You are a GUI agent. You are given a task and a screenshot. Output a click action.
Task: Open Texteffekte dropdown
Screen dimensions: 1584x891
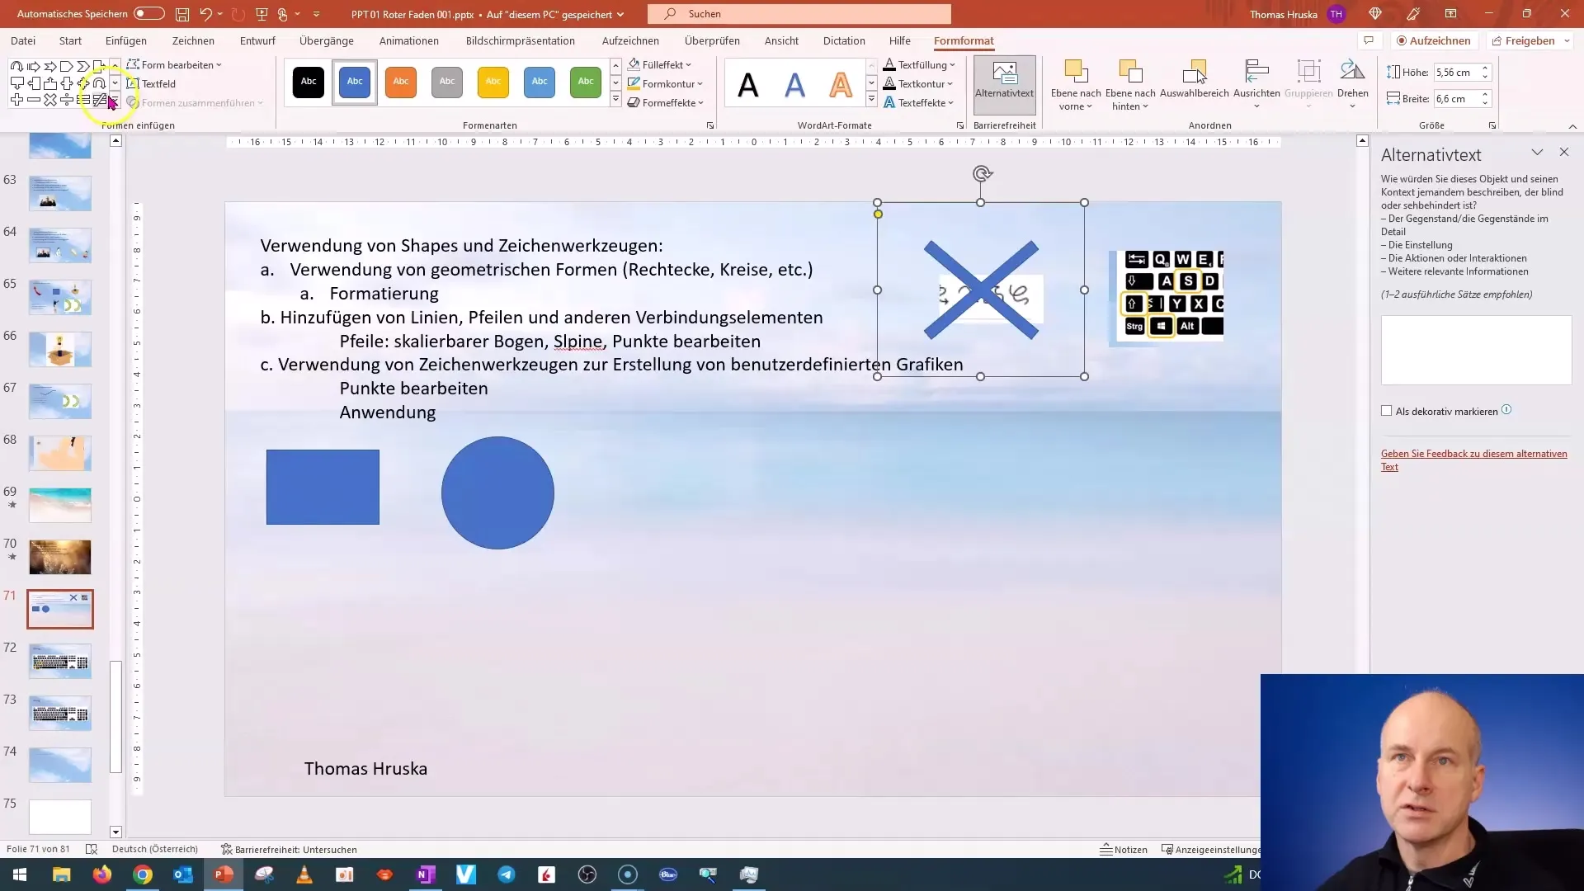918,102
